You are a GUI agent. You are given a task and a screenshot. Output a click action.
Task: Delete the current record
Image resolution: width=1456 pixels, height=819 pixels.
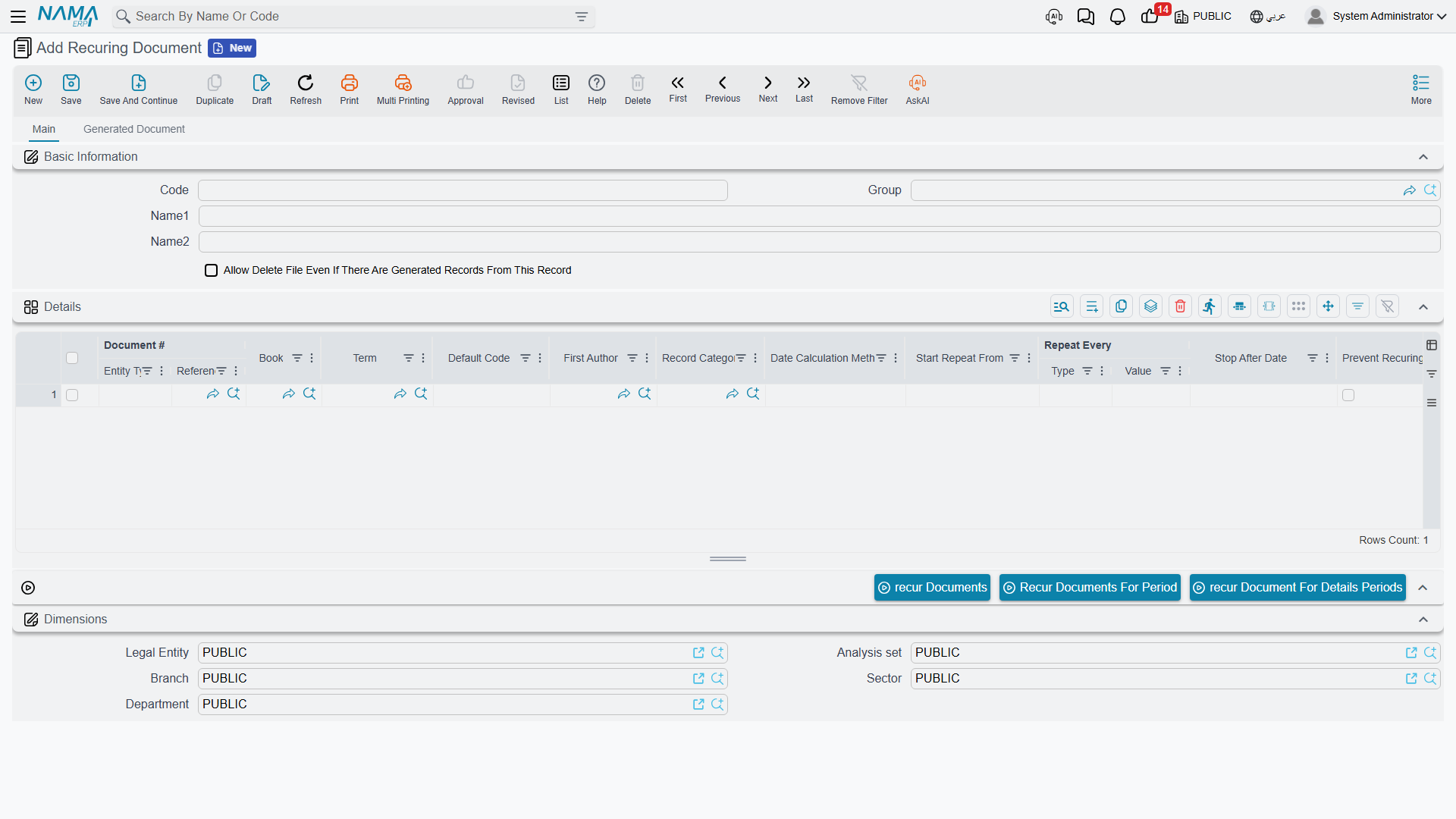pos(638,89)
